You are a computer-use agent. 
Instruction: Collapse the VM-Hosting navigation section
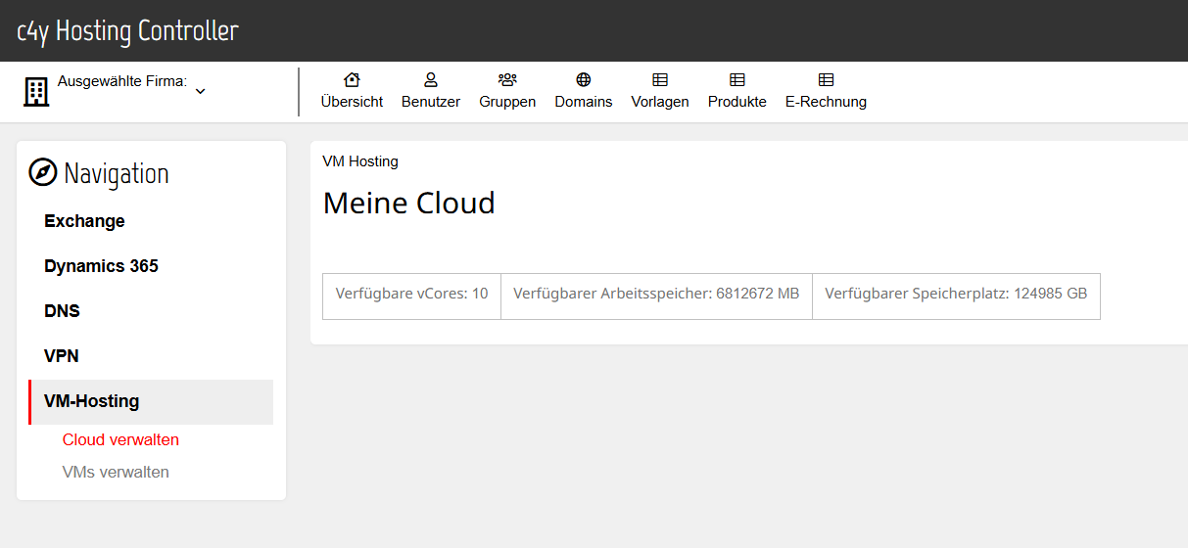click(151, 401)
